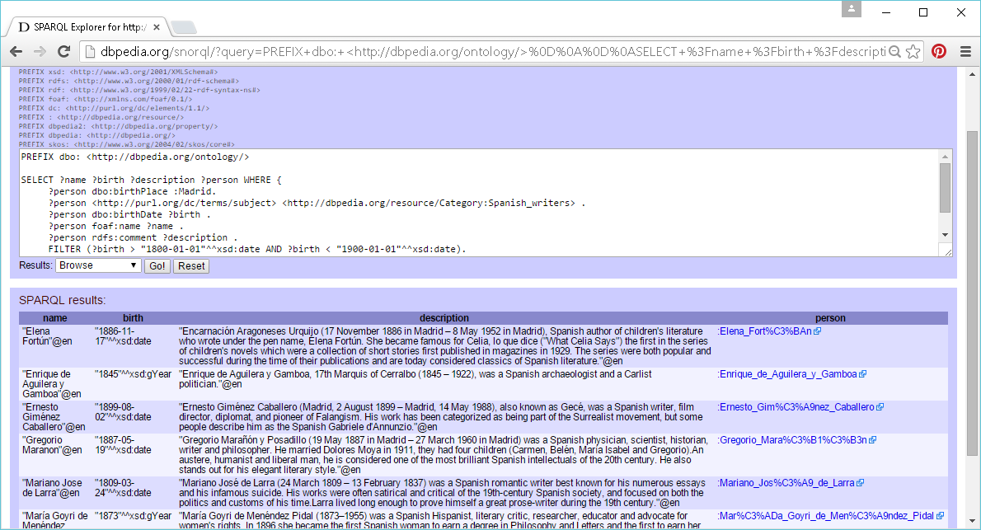Open external link icon beside Gregorio_Mara%C3%B1%C3%B3n
981x530 pixels.
tap(873, 440)
